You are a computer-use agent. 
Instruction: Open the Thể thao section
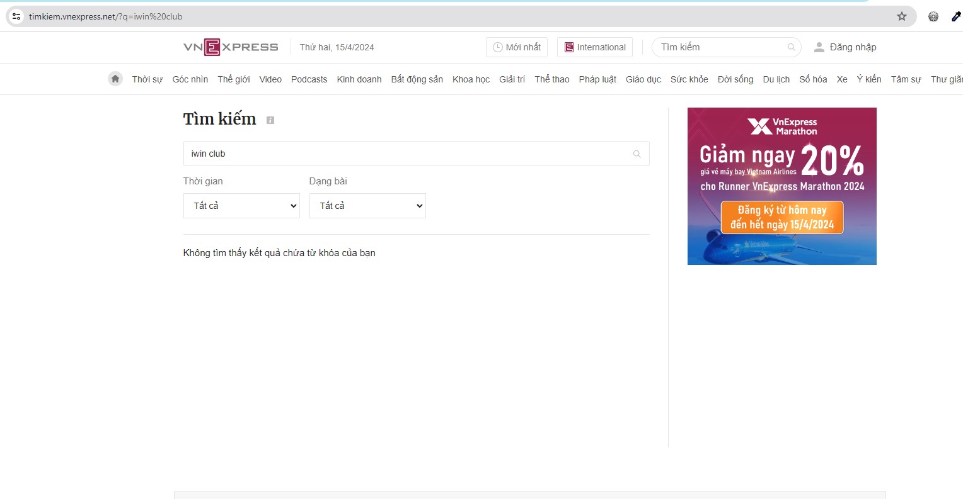click(x=552, y=79)
